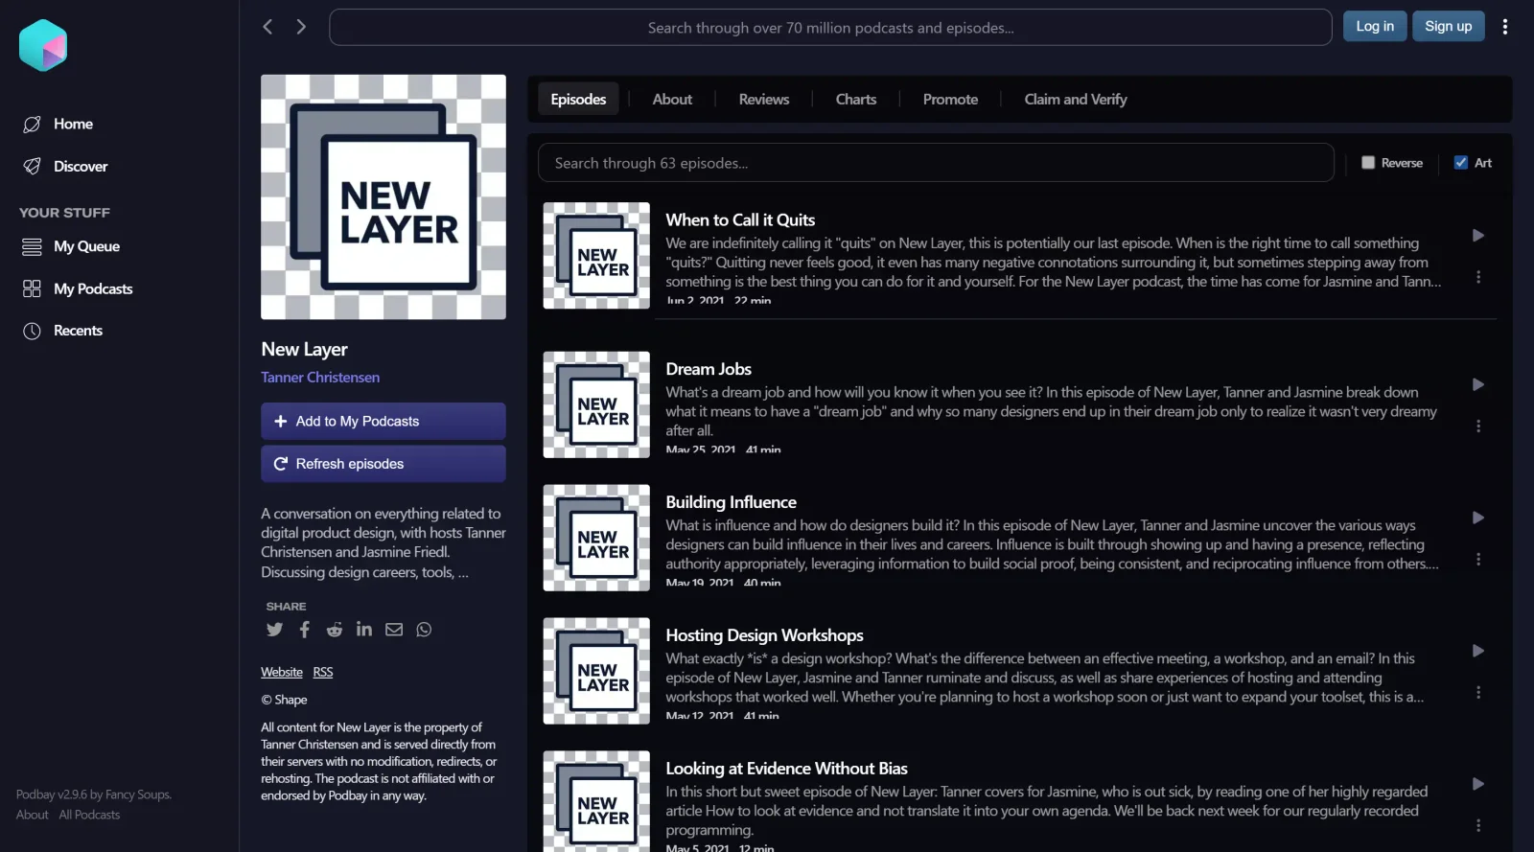The width and height of the screenshot is (1534, 852).
Task: Share podcast on Twitter
Action: pyautogui.click(x=275, y=630)
